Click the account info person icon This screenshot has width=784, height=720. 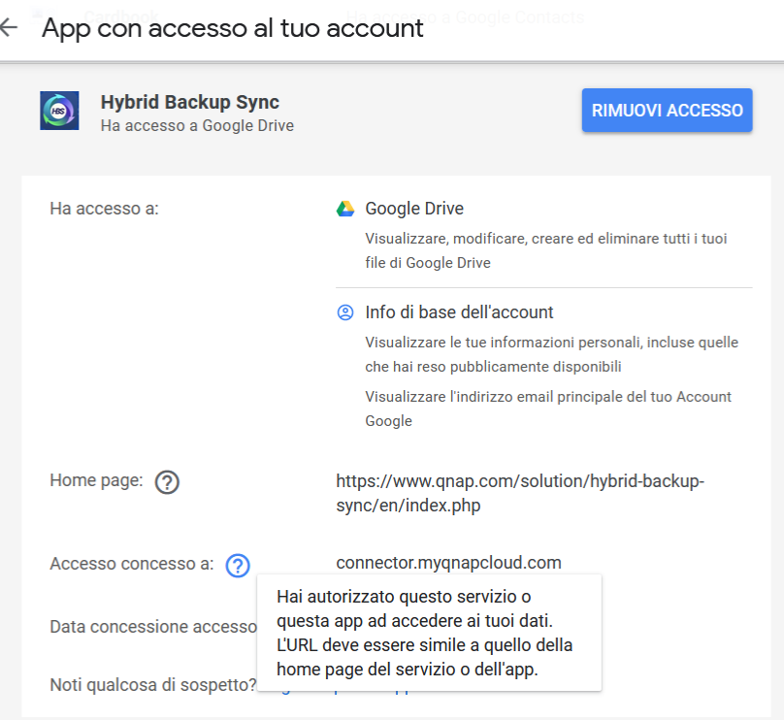pos(345,312)
